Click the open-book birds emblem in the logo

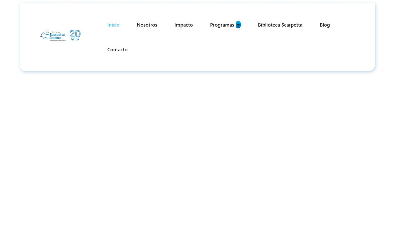tap(45, 35)
